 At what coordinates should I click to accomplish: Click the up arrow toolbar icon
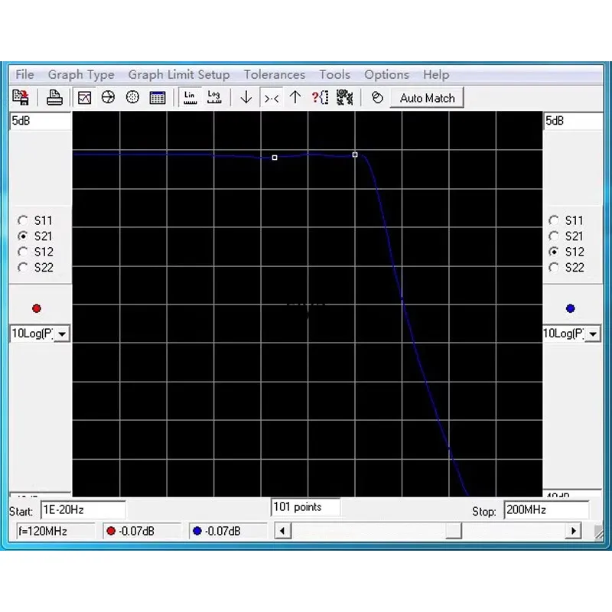[295, 98]
